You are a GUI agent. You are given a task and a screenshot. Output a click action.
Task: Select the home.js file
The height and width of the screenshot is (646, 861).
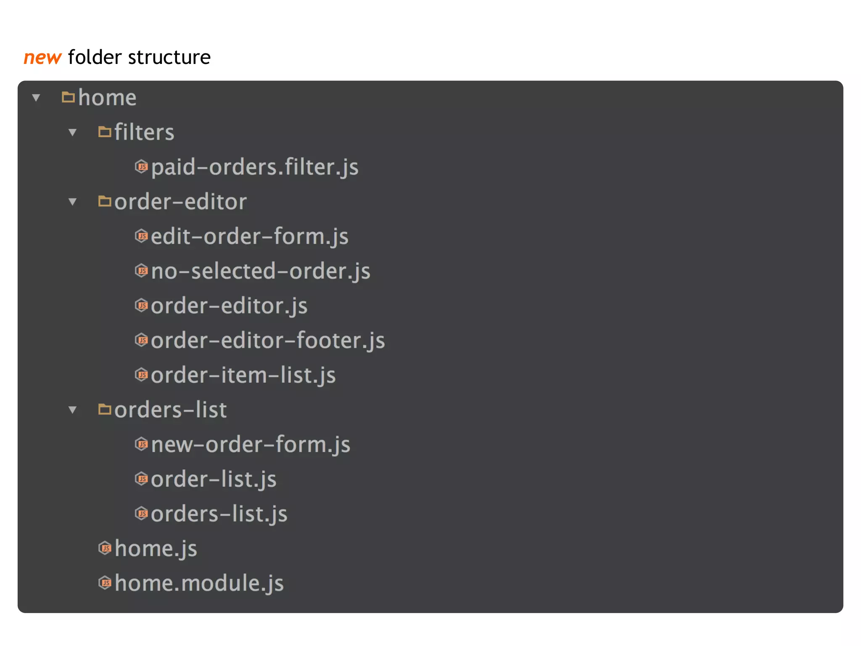156,549
